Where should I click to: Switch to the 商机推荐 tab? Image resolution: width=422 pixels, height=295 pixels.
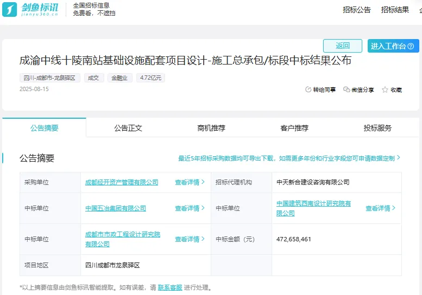coord(211,128)
